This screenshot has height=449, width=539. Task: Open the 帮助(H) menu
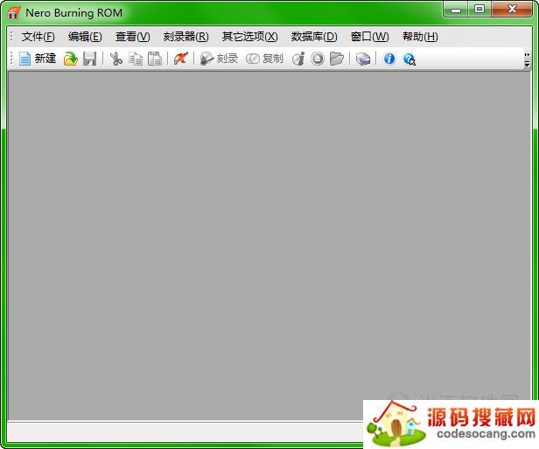point(420,37)
